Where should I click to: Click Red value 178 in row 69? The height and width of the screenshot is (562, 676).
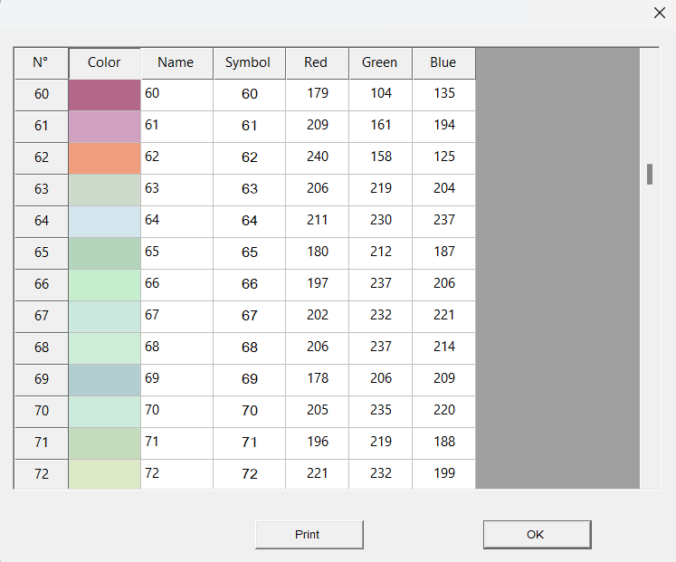[317, 380]
